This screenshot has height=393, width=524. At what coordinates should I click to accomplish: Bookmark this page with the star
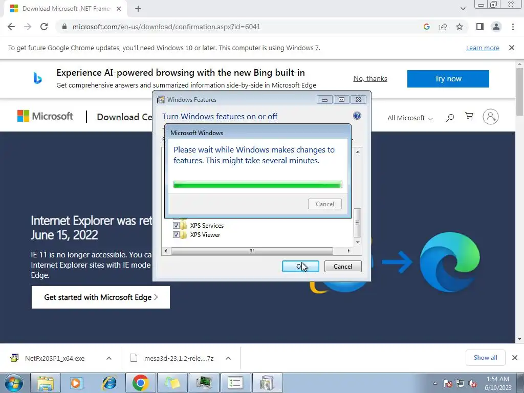(460, 27)
